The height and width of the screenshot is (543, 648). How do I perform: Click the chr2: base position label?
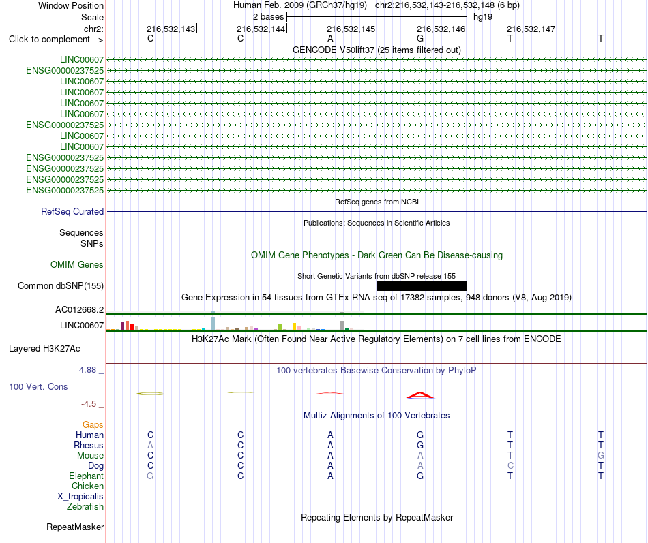pyautogui.click(x=93, y=29)
